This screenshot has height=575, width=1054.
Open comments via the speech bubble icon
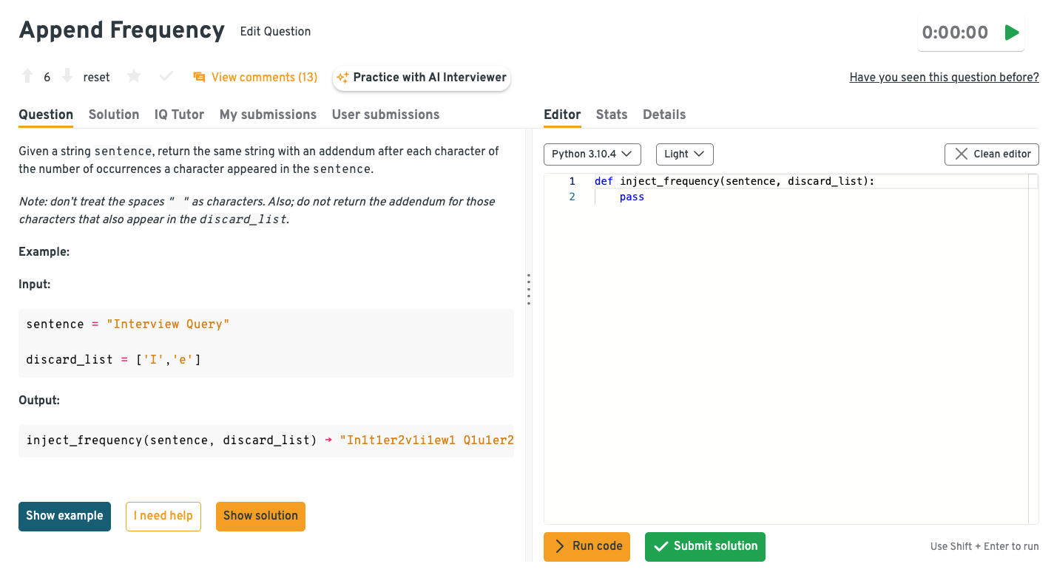(198, 77)
